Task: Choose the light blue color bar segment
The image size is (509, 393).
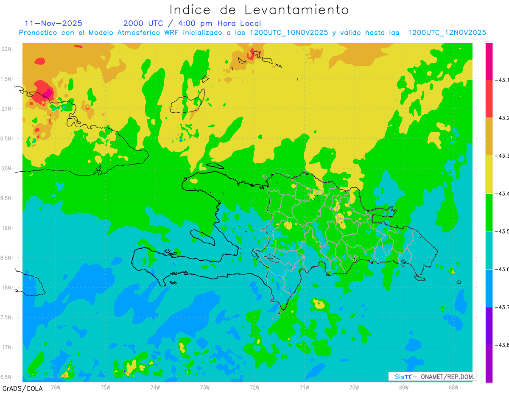Action: tap(489, 288)
